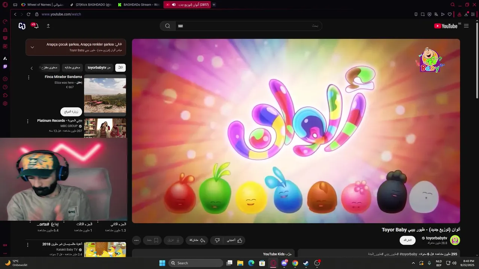Share the video with "مشاركة"
Screen dimensions: 479x269
click(197, 240)
